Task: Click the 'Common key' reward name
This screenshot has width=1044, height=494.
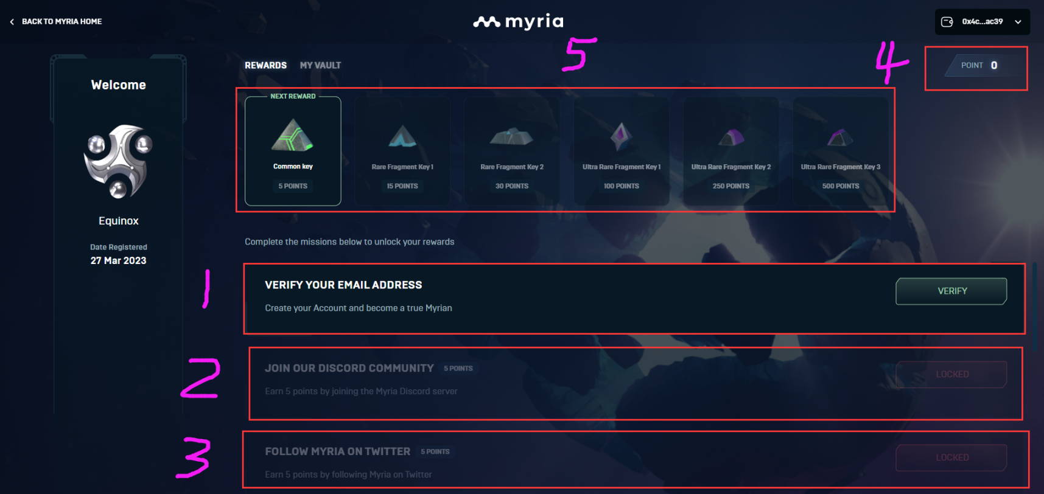Action: pos(293,166)
